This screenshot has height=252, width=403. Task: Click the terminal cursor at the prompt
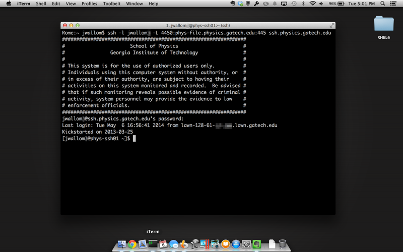point(134,138)
